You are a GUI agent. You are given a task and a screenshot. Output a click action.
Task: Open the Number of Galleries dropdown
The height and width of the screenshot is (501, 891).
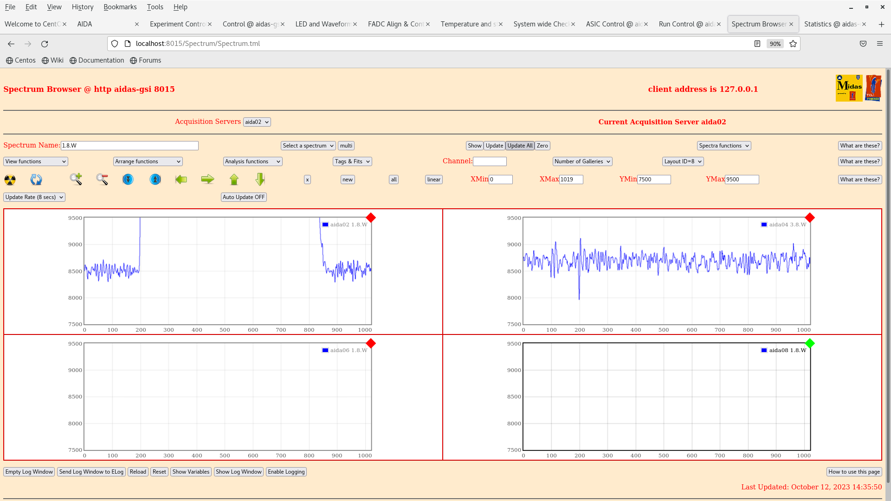tap(582, 161)
